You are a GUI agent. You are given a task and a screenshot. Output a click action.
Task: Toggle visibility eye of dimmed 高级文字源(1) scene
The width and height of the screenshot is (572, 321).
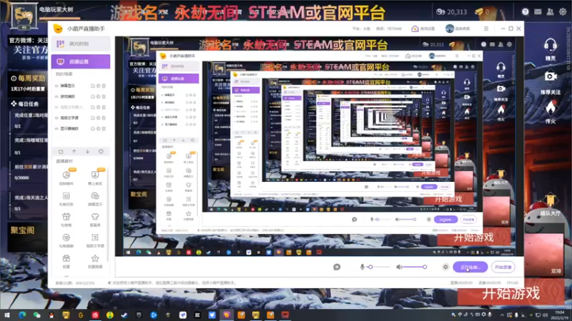(x=56, y=107)
